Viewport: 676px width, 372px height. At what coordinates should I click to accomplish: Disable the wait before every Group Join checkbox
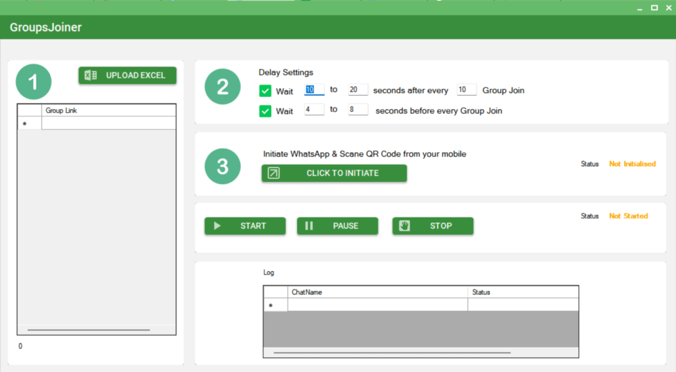click(x=265, y=111)
